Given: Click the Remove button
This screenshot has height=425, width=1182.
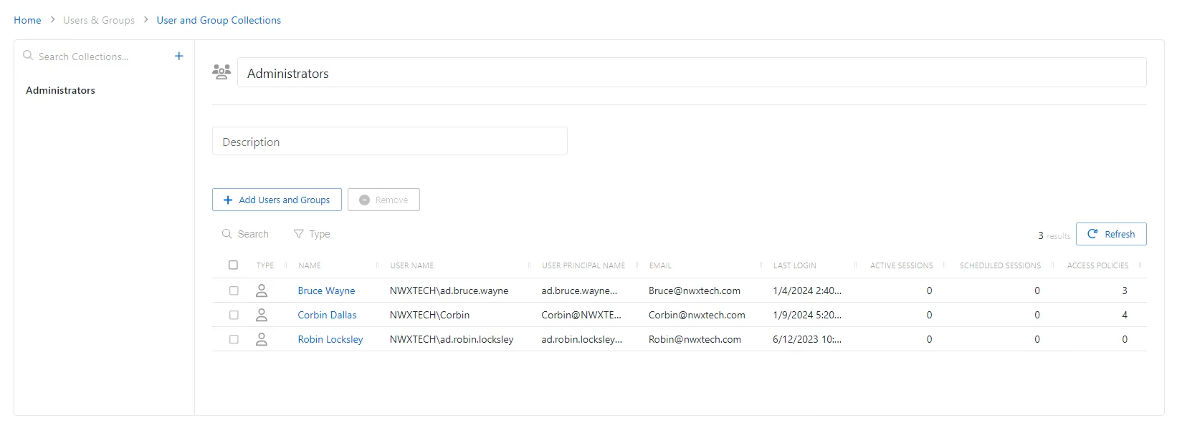Looking at the screenshot, I should 383,200.
